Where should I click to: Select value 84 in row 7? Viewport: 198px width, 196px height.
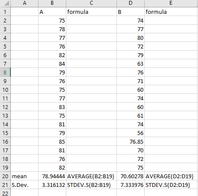pos(52,64)
